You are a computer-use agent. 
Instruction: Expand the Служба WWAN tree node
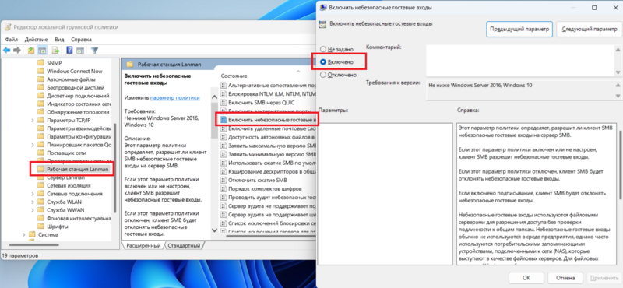[33, 210]
